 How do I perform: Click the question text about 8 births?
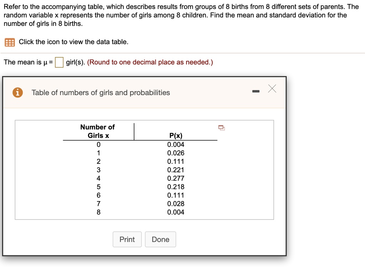(178, 15)
